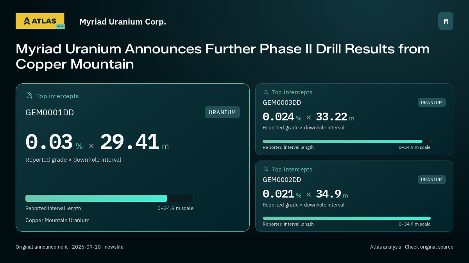Click the 0.03 grade value
The width and height of the screenshot is (469, 263).
(x=49, y=142)
